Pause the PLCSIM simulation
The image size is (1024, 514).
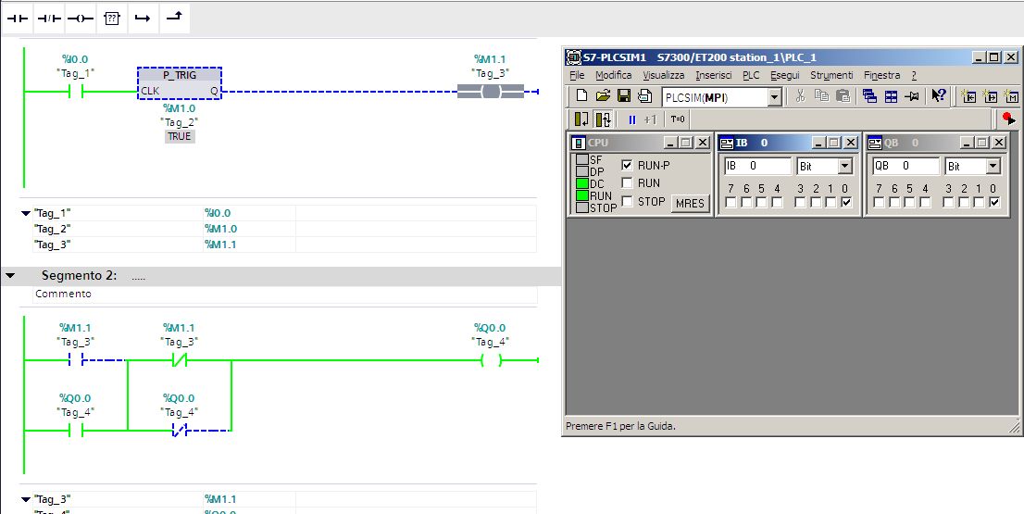point(632,119)
